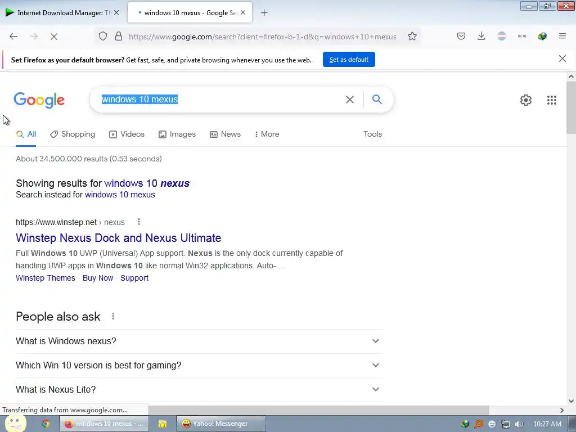
Task: Click the scrollbar up arrow
Action: 571,76
